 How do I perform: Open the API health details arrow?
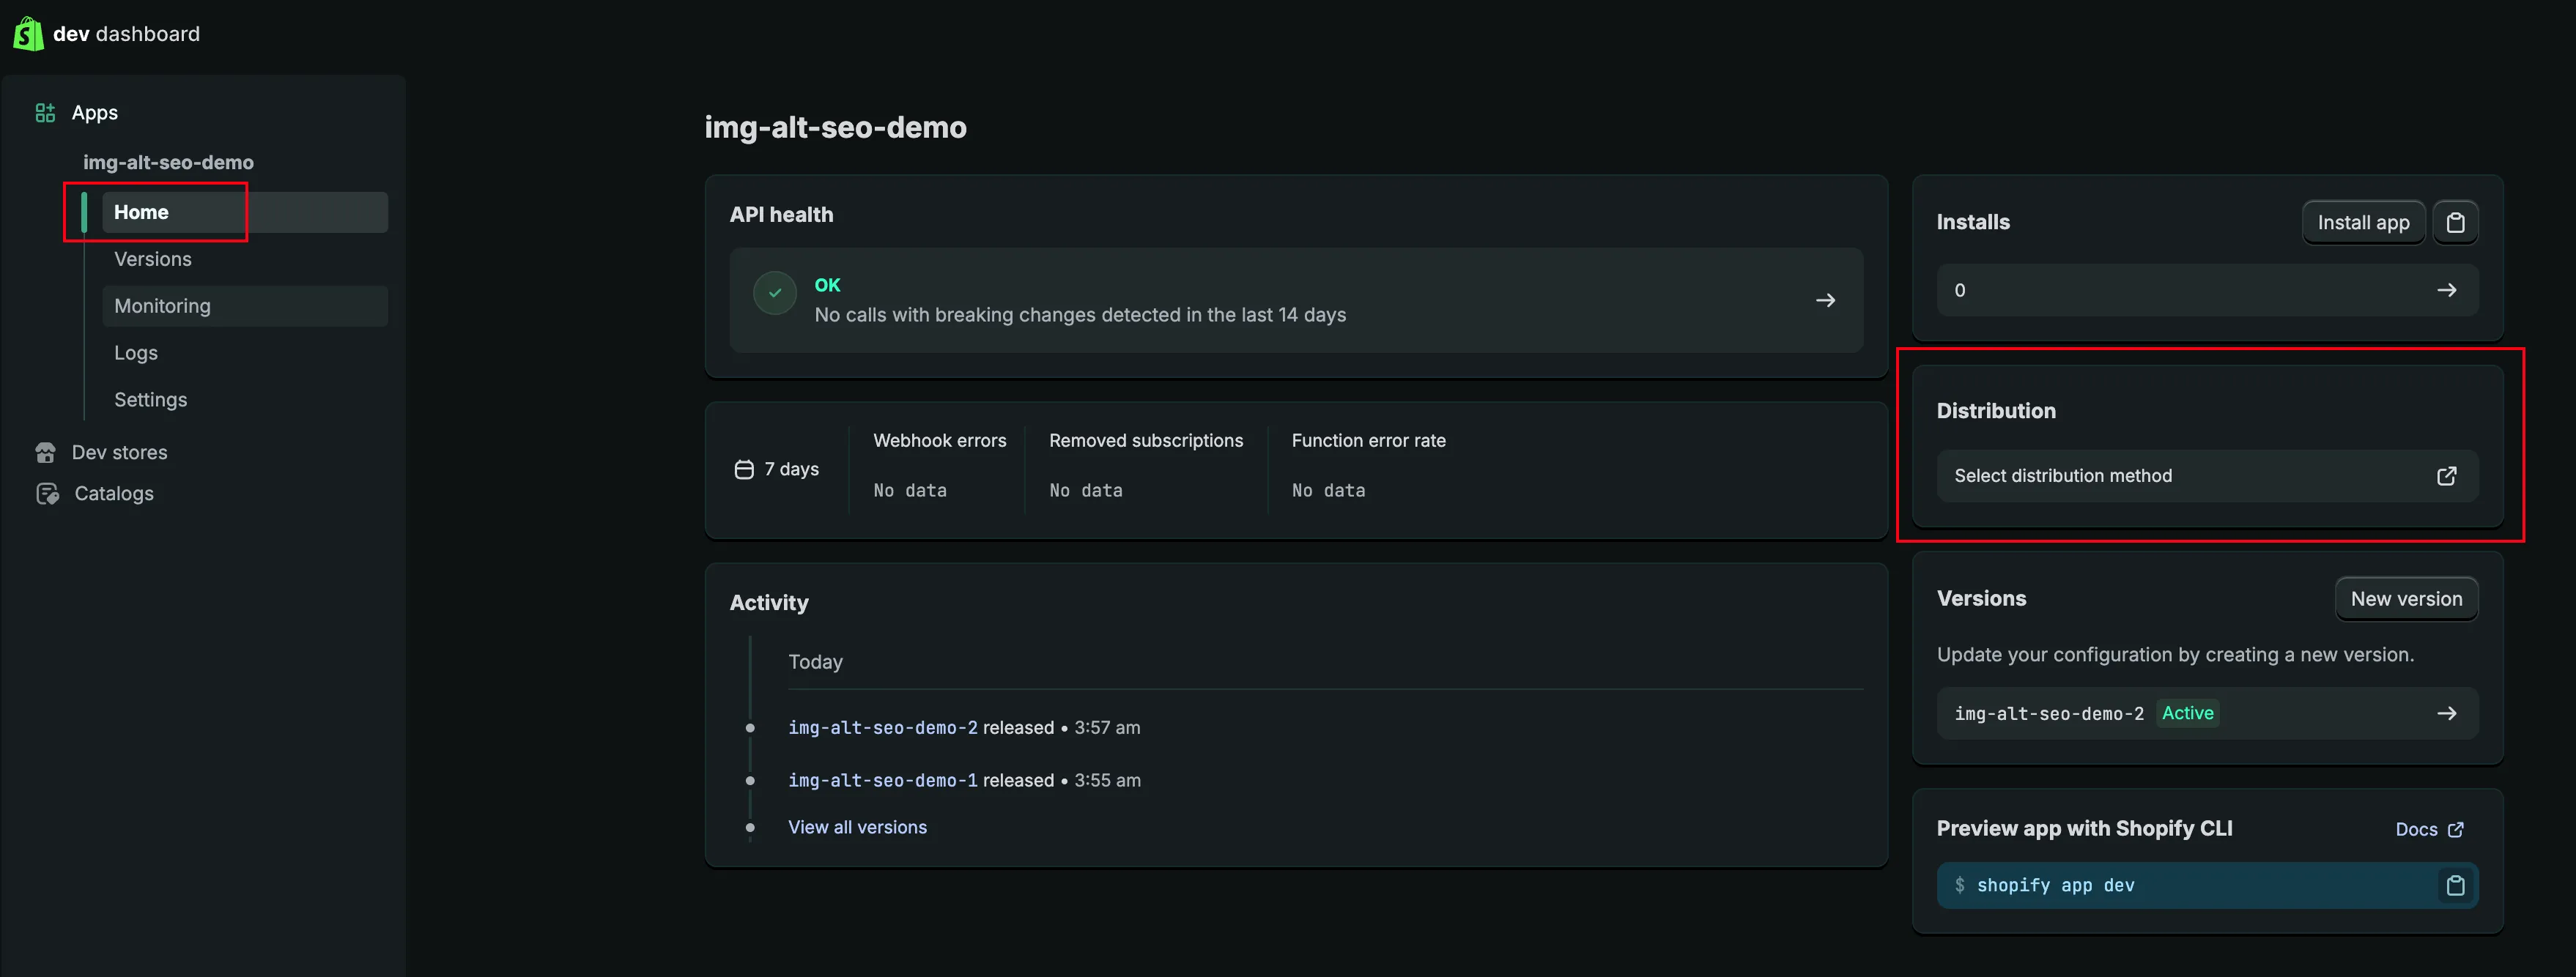click(x=1825, y=300)
